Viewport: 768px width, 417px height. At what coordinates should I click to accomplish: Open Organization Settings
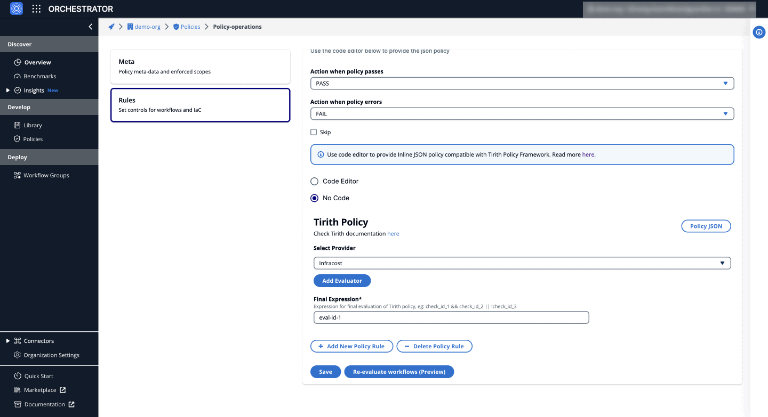(51, 355)
